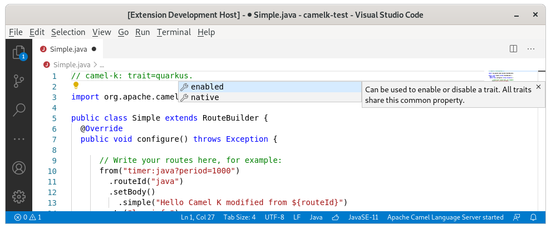Click the feedback icon in status bar
The height and width of the screenshot is (229, 551).
point(517,217)
